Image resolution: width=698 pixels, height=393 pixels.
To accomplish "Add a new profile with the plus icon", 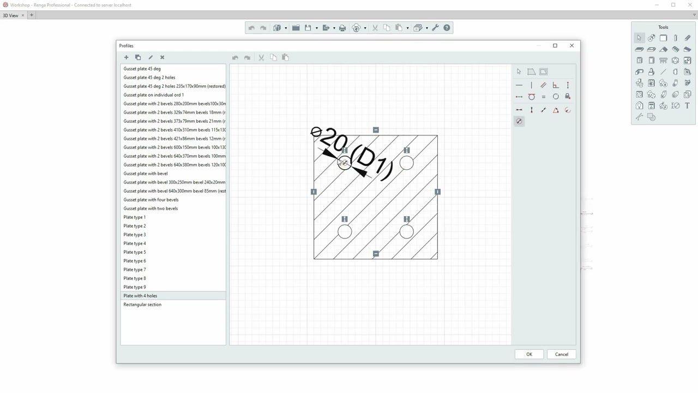I will pos(126,57).
